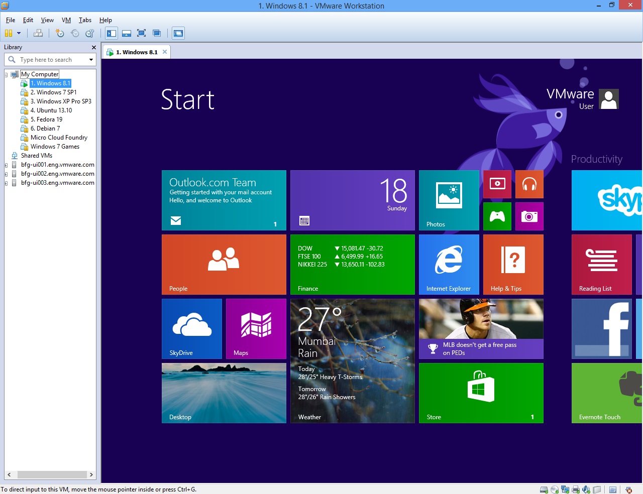
Task: Send Ctrl+Alt+Del to the virtual machine
Action: click(x=38, y=33)
